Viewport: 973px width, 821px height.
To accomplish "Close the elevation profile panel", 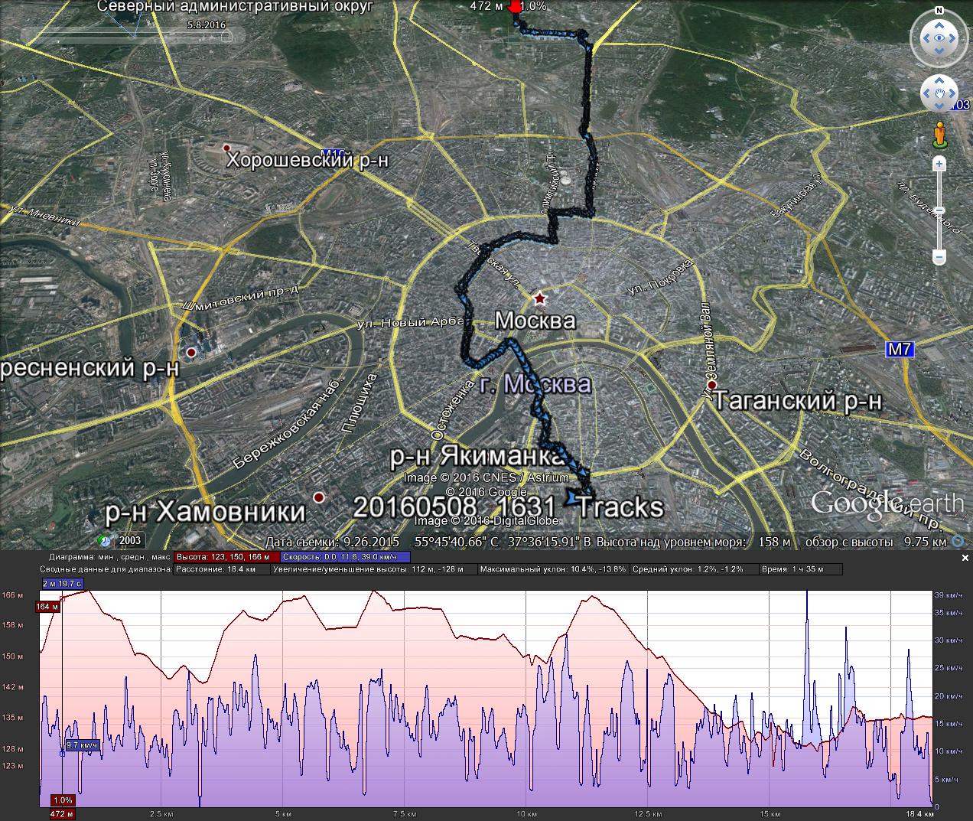I will [965, 559].
